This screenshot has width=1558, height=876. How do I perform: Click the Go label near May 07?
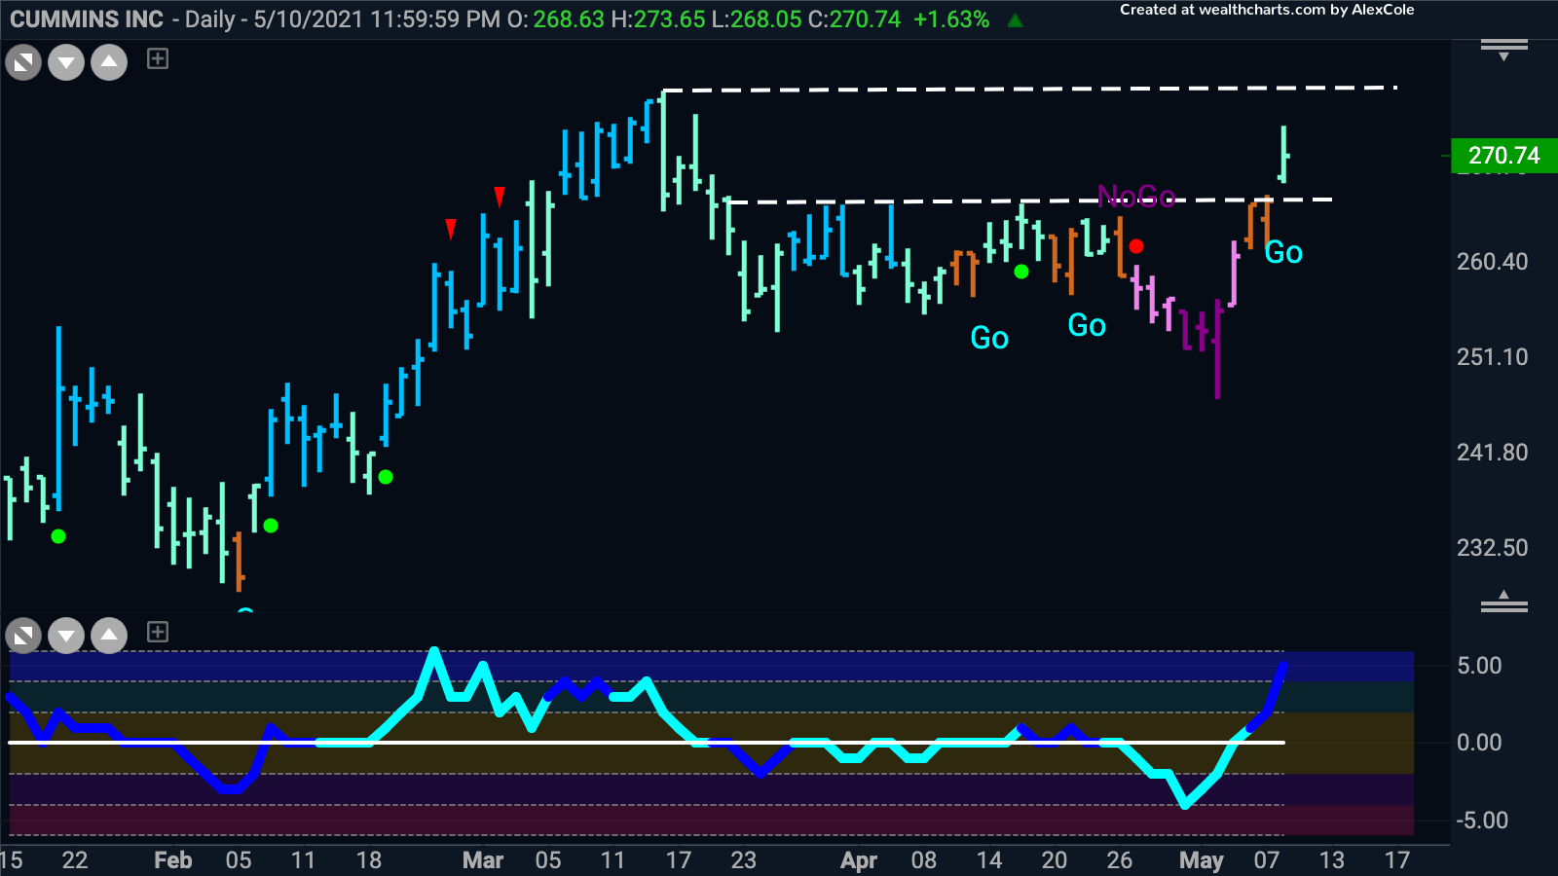tap(1283, 253)
